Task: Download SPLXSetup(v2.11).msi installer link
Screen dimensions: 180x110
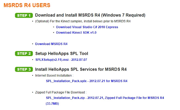Action: point(61,60)
